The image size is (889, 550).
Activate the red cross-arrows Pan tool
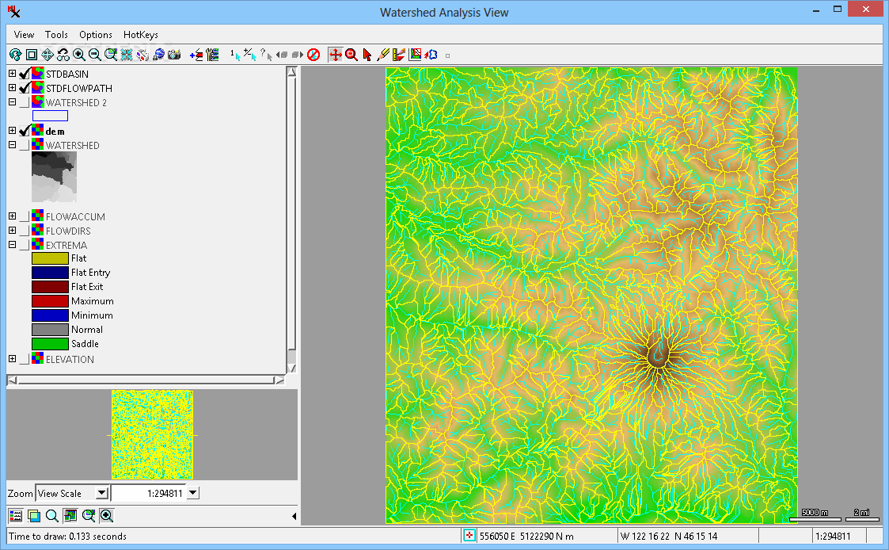pos(336,55)
